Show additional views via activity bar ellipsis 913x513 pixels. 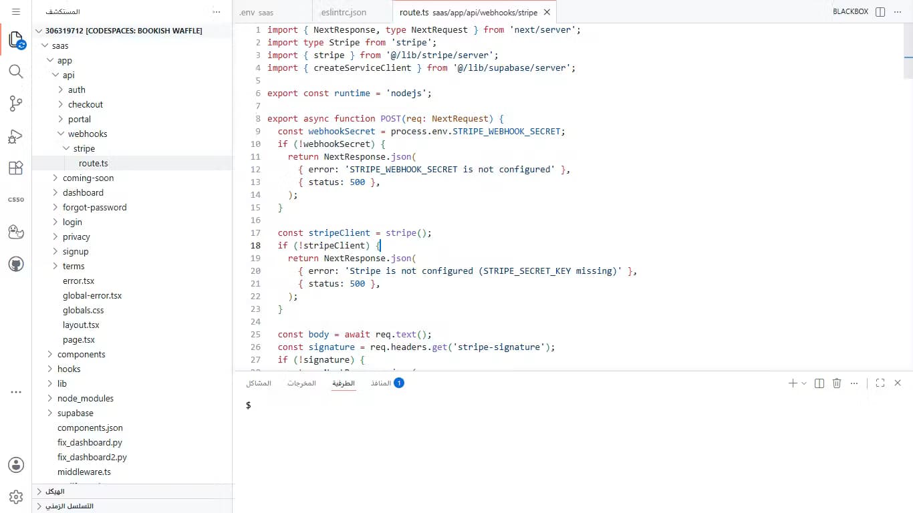point(16,392)
